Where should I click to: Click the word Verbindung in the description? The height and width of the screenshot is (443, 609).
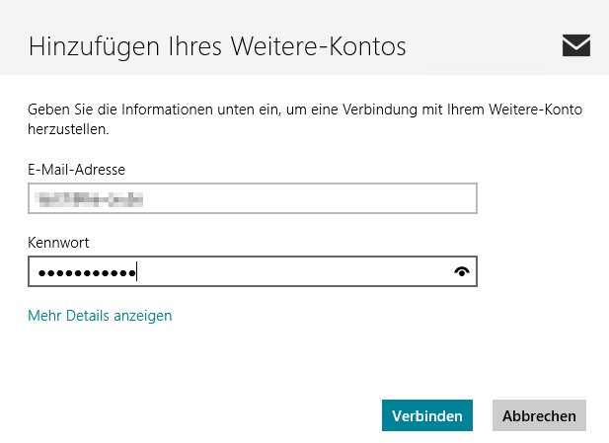point(379,110)
